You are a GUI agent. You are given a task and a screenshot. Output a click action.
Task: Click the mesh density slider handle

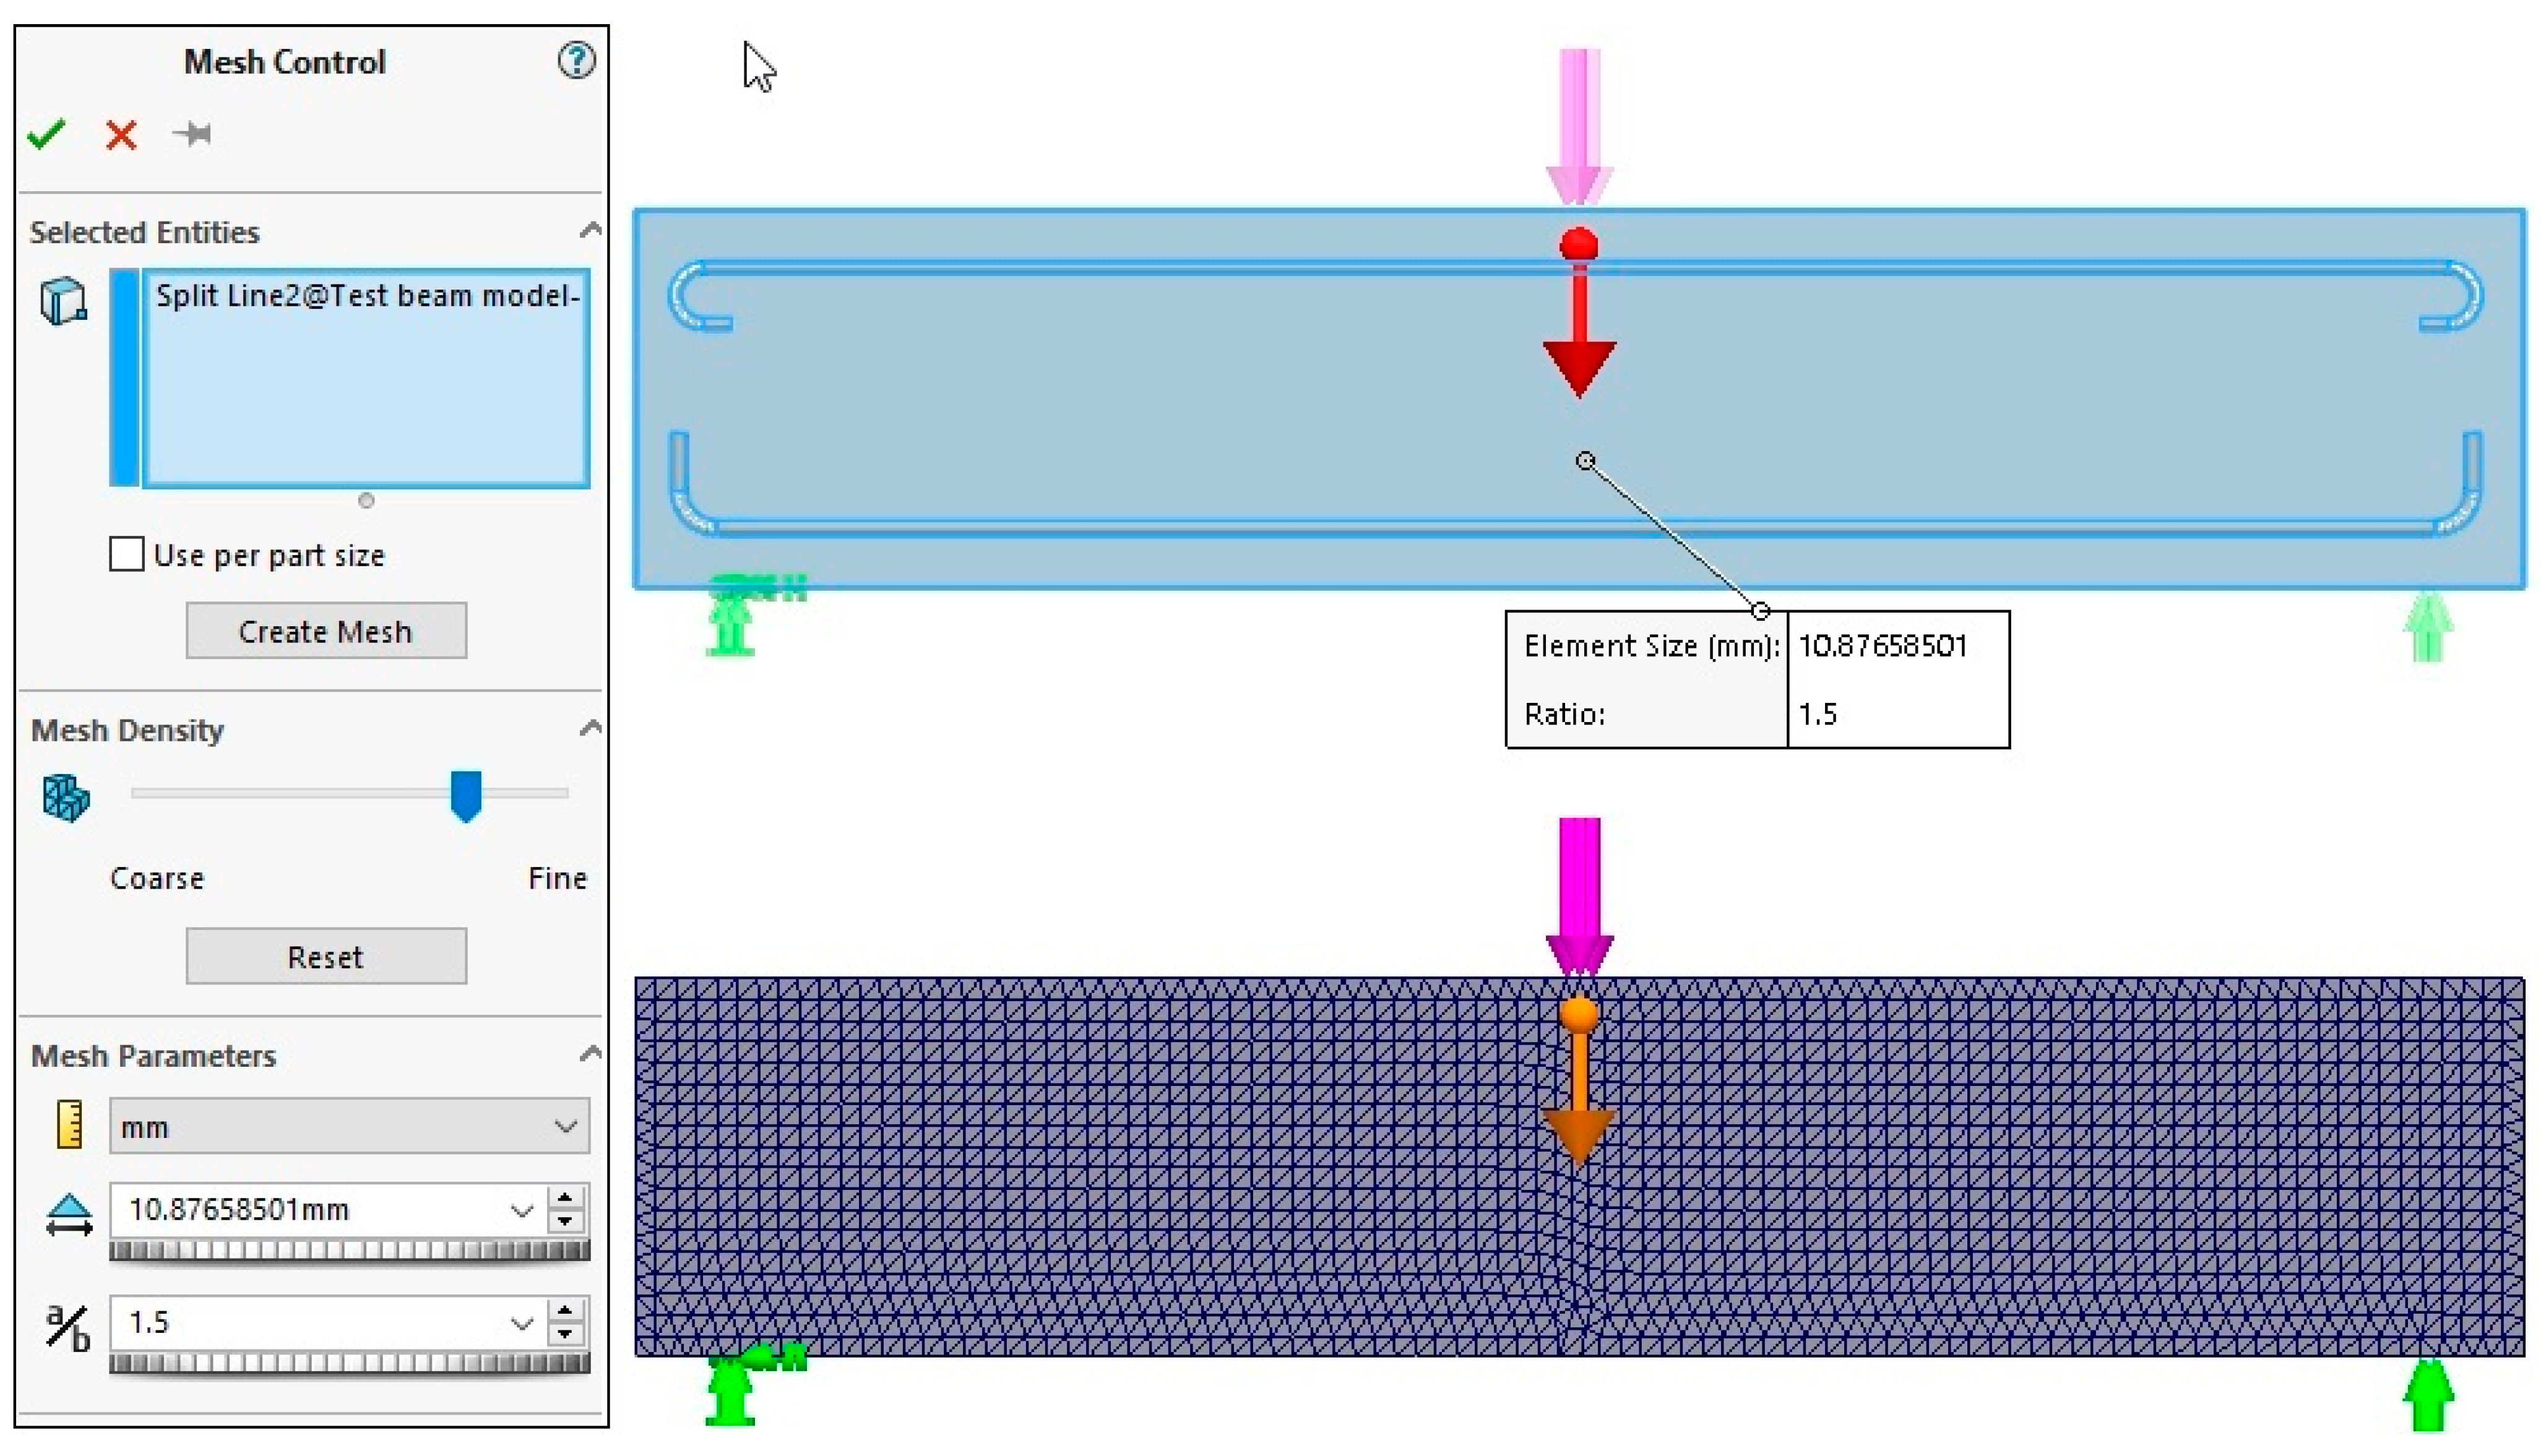click(465, 795)
